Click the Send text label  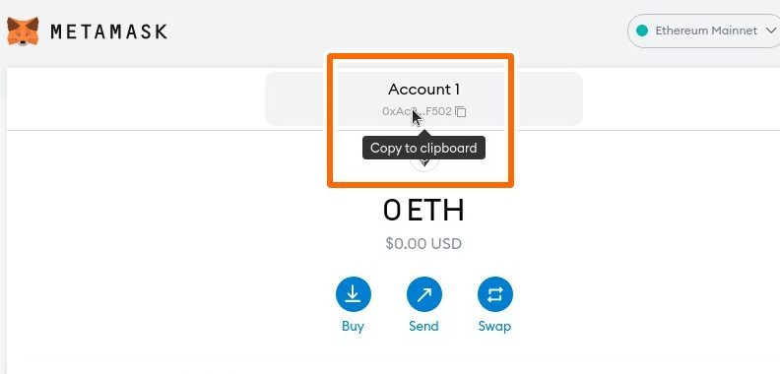[423, 326]
